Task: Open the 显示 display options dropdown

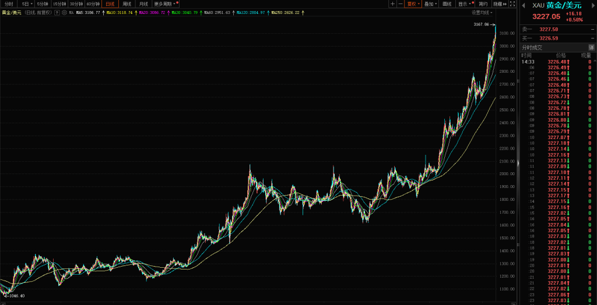Action: tap(465, 4)
